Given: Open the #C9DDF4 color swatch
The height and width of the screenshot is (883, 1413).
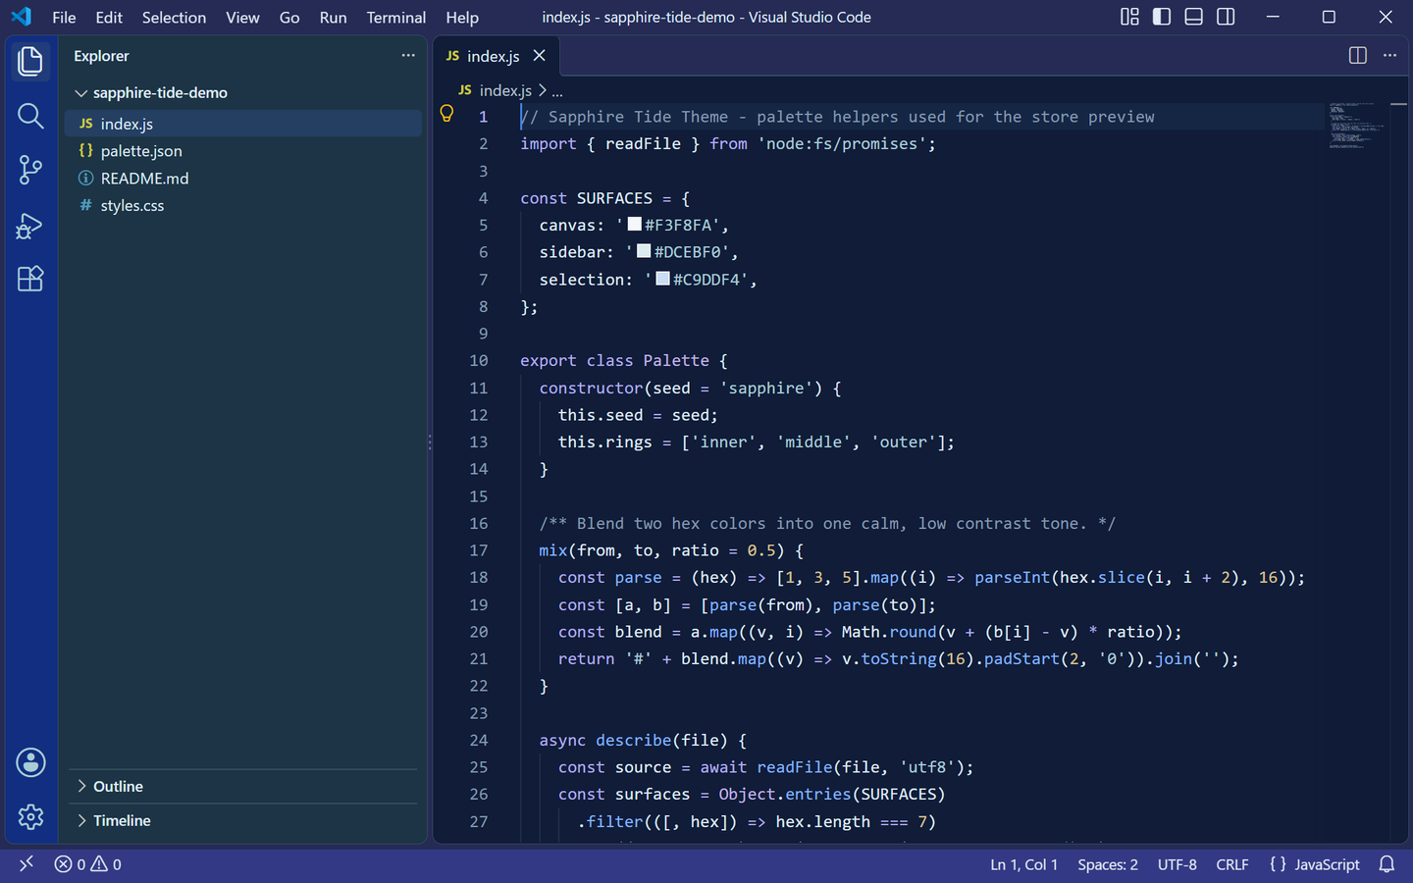Looking at the screenshot, I should pos(663,279).
